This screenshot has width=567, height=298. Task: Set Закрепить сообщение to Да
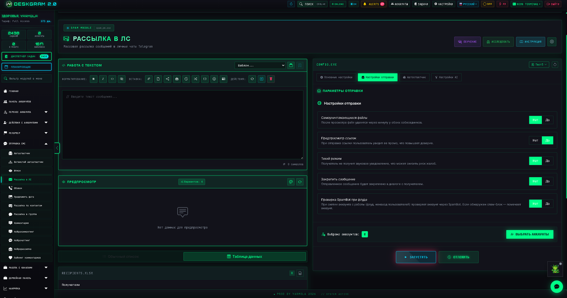click(x=548, y=181)
